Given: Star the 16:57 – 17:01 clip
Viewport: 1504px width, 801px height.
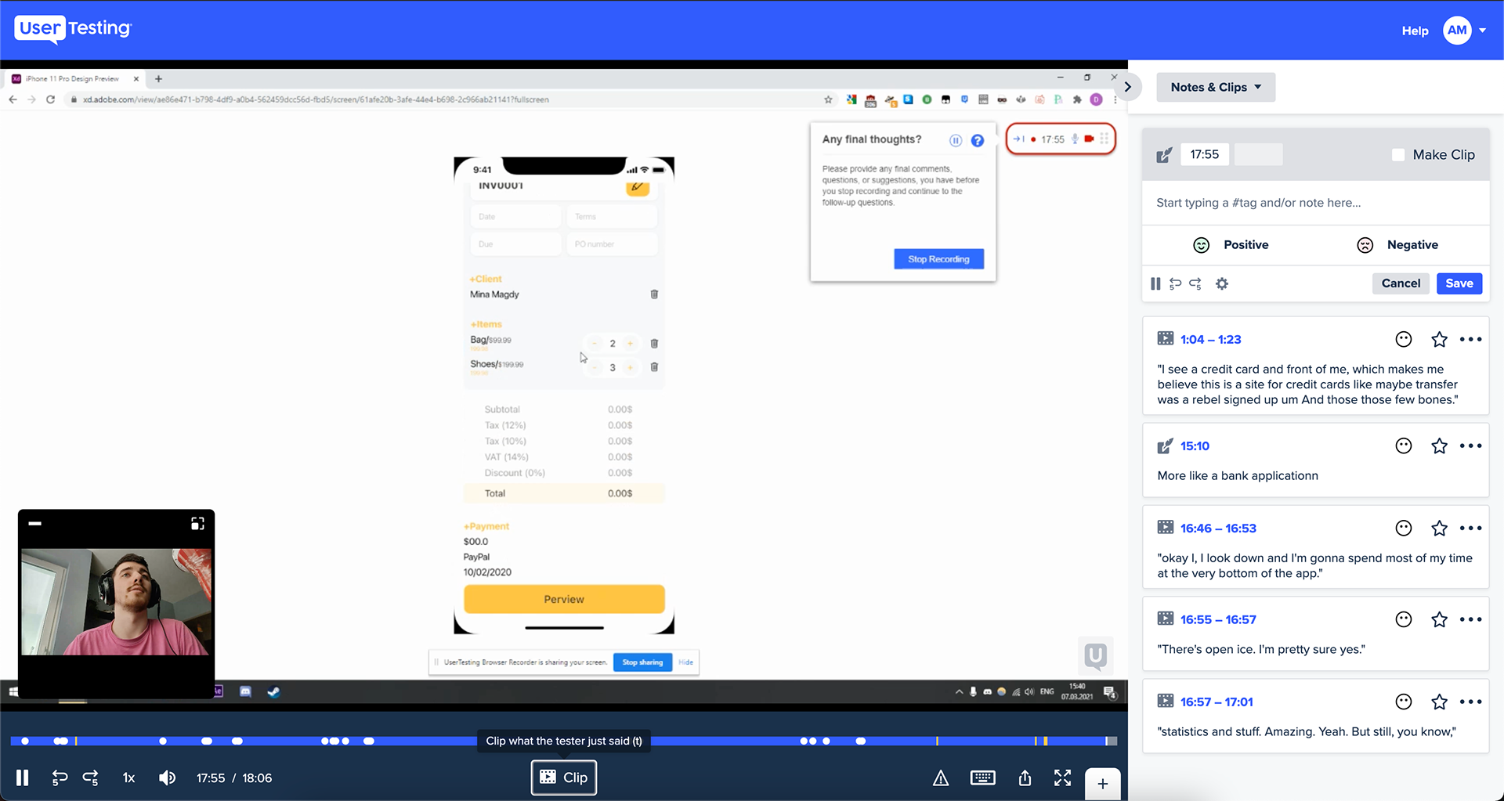Looking at the screenshot, I should coord(1439,702).
